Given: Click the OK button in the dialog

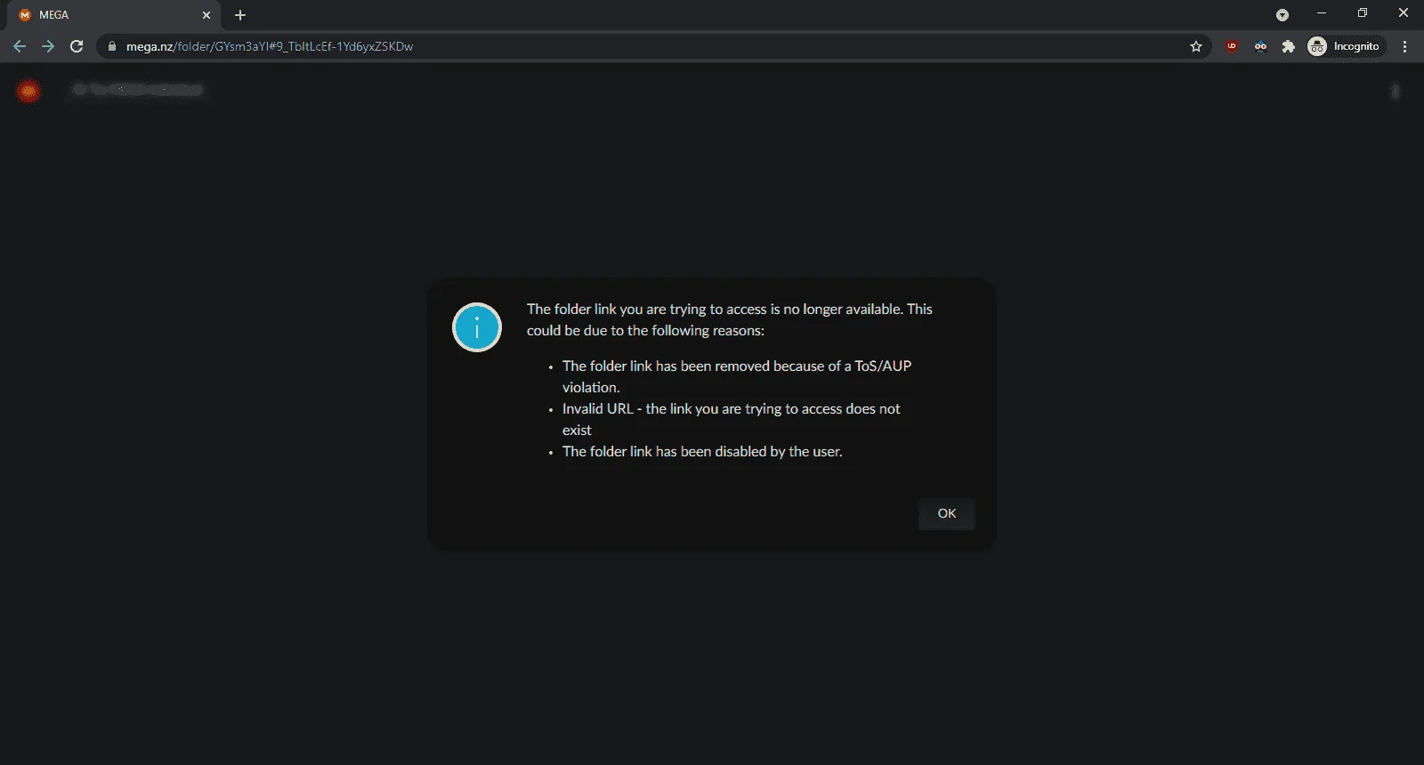Looking at the screenshot, I should [x=946, y=513].
